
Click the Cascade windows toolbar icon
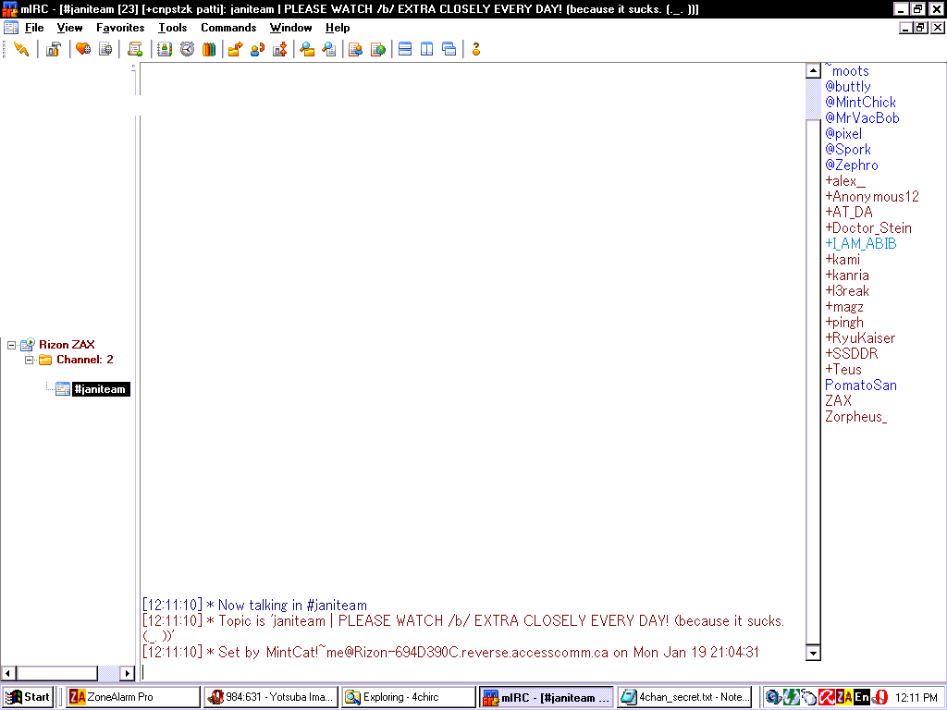pos(449,49)
